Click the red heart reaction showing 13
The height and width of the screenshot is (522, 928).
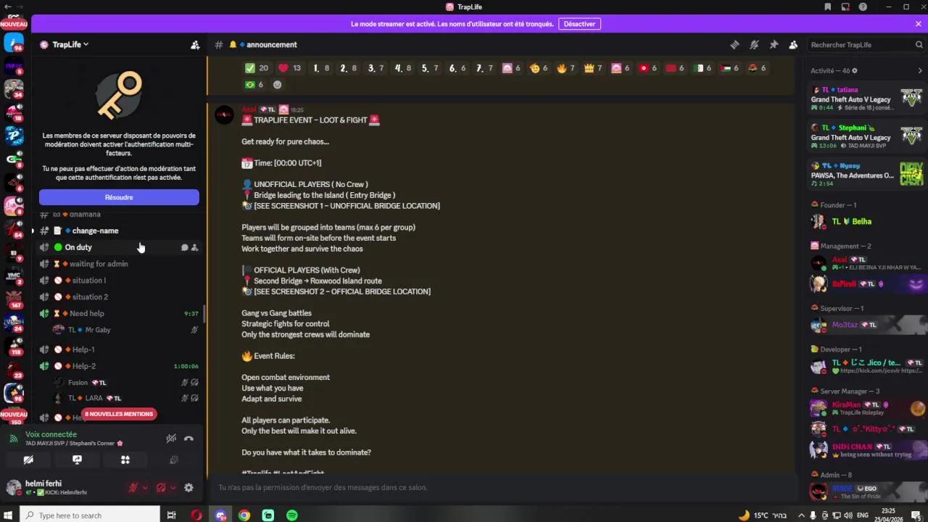click(x=289, y=68)
